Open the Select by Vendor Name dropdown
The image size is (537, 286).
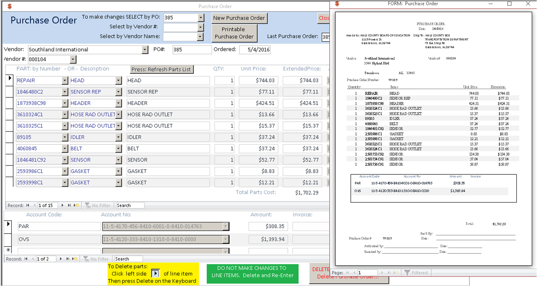[201, 36]
